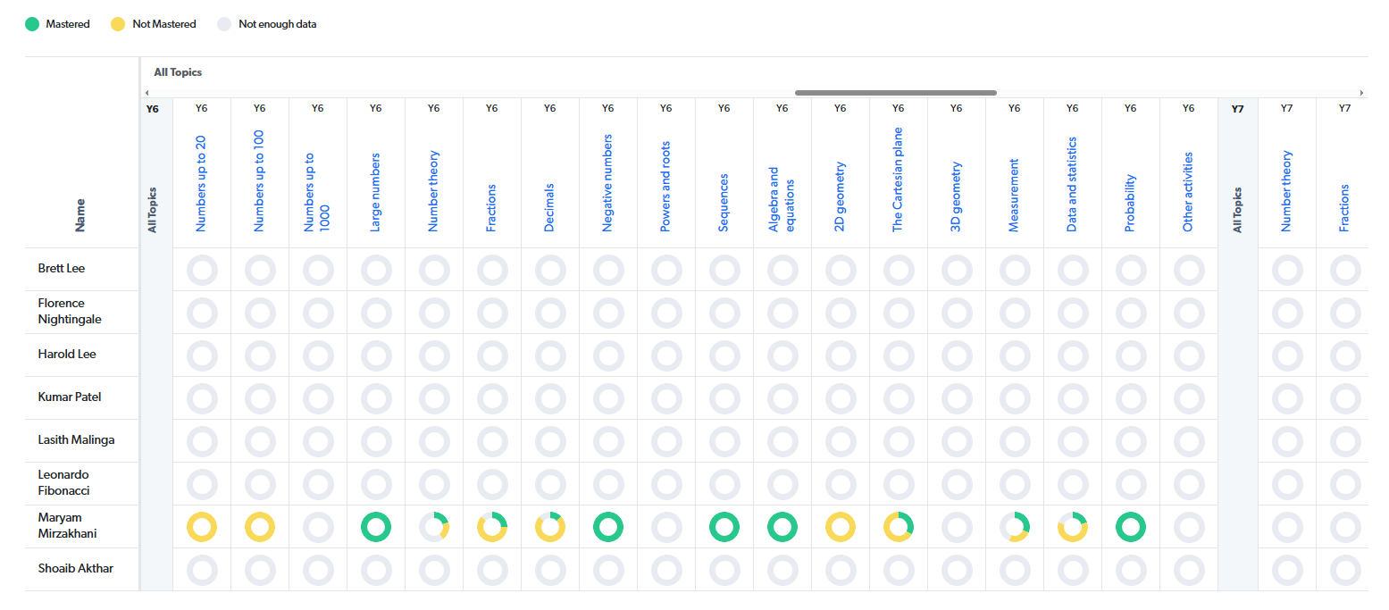Toggle the Mastered legend filter
Screen dimensions: 1389x610
(33, 24)
